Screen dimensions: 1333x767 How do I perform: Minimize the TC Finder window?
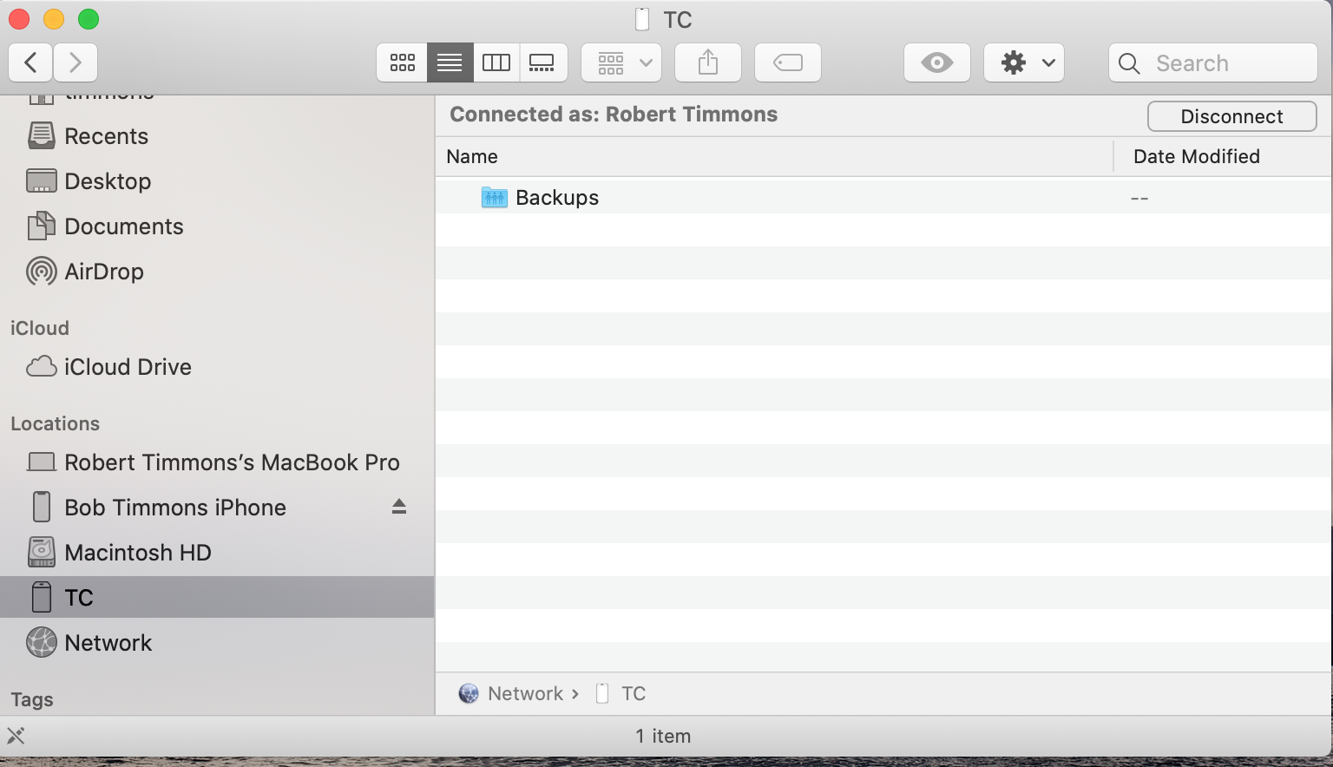(54, 19)
